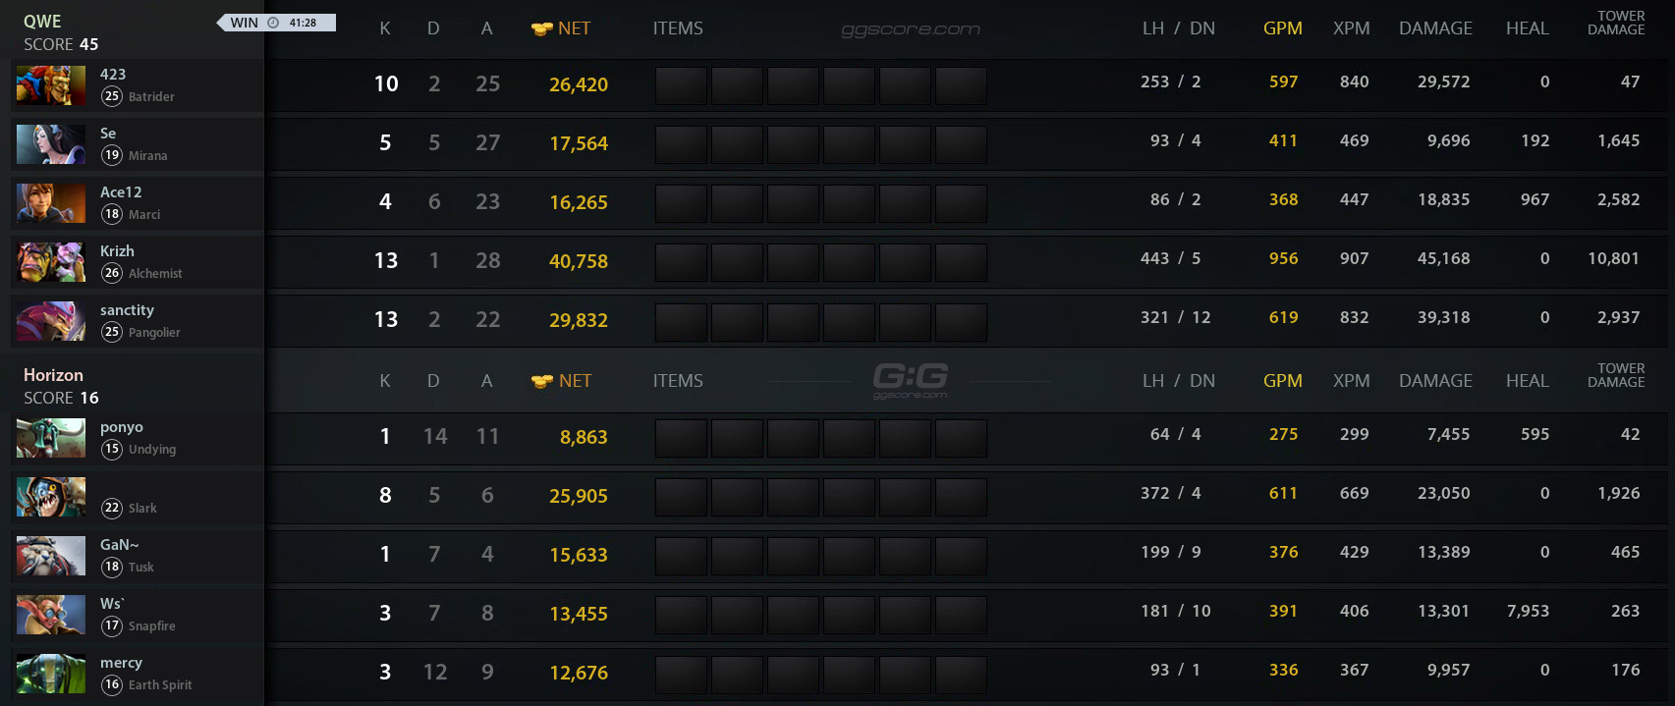Screen dimensions: 1675x706
Task: Click the Pangolier portrait for sanctity
Action: [x=50, y=321]
